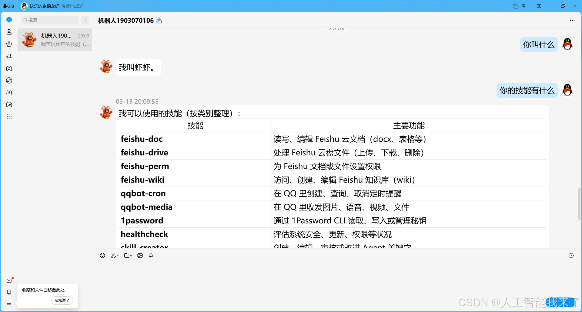Expand screenshot options arrow
The image size is (582, 312).
pos(118,255)
